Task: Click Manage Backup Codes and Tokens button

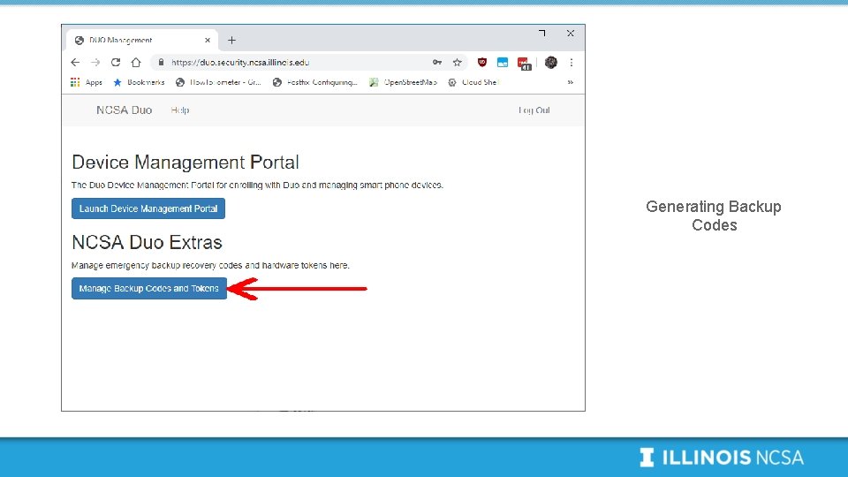Action: 149,288
